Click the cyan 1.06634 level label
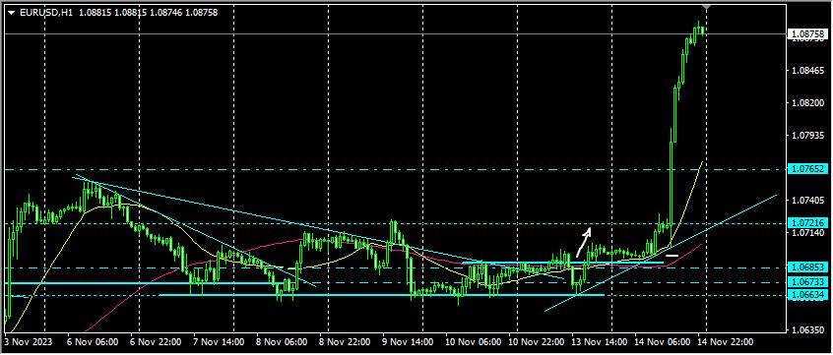This screenshot has height=355, width=833. point(808,294)
